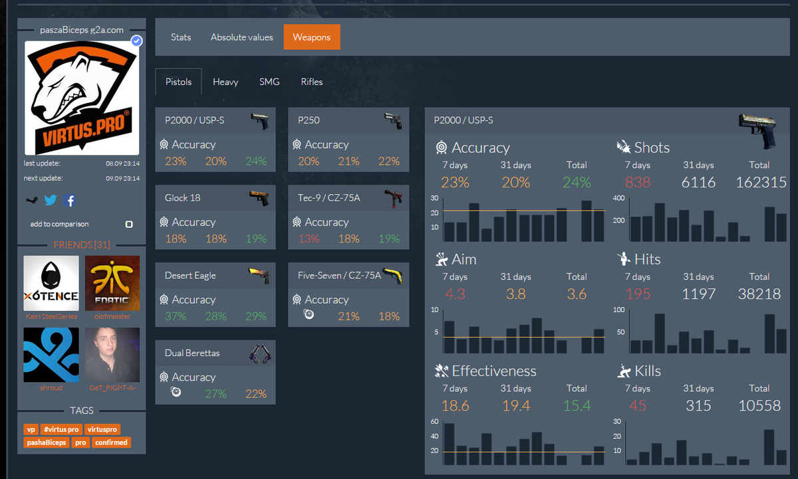The height and width of the screenshot is (479, 798).
Task: Select the Weapons tab
Action: pyautogui.click(x=312, y=37)
